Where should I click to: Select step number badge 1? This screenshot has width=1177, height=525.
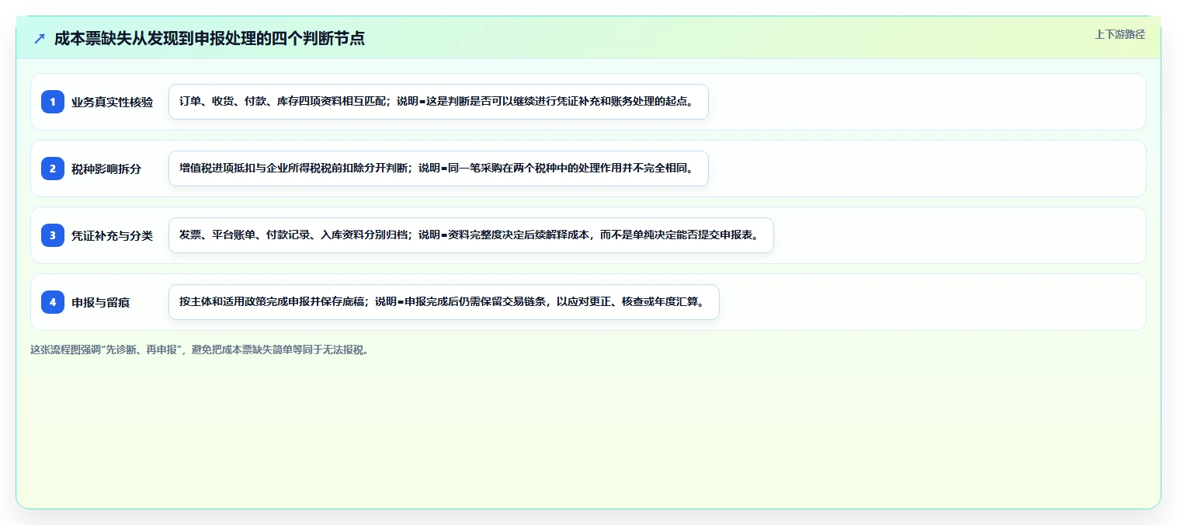click(53, 102)
